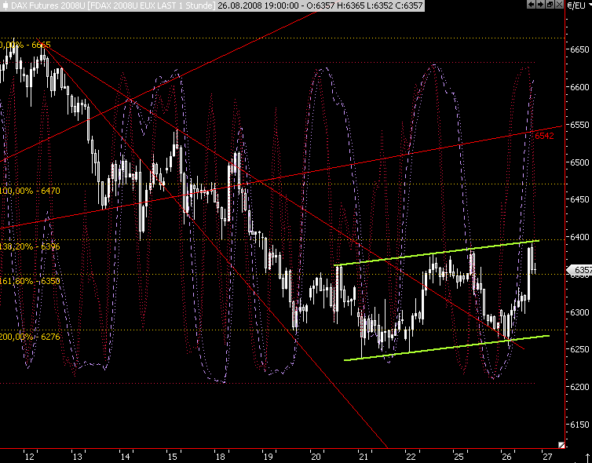Viewport: 592px width, 463px height.
Task: Click the 6500 price axis label
Action: tap(579, 162)
